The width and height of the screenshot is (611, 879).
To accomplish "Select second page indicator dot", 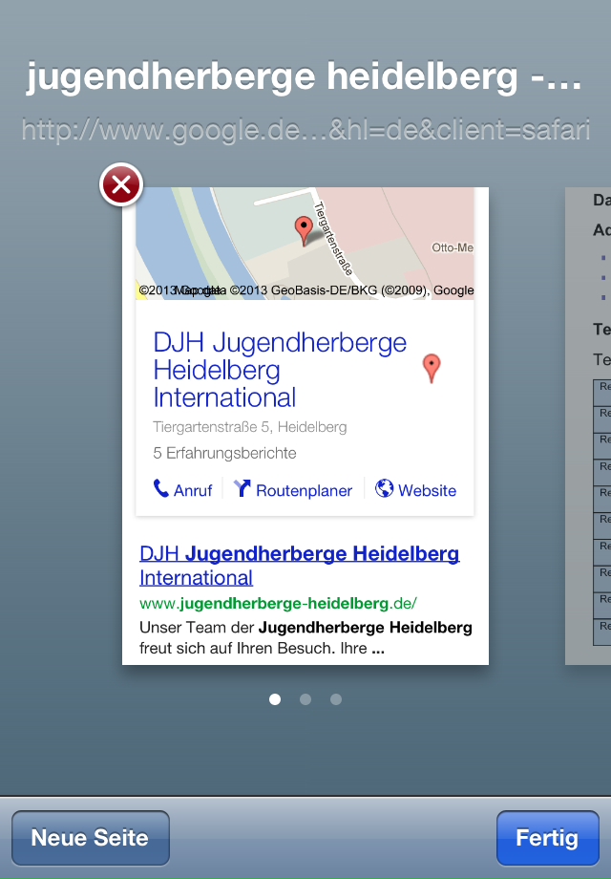I will coord(305,699).
